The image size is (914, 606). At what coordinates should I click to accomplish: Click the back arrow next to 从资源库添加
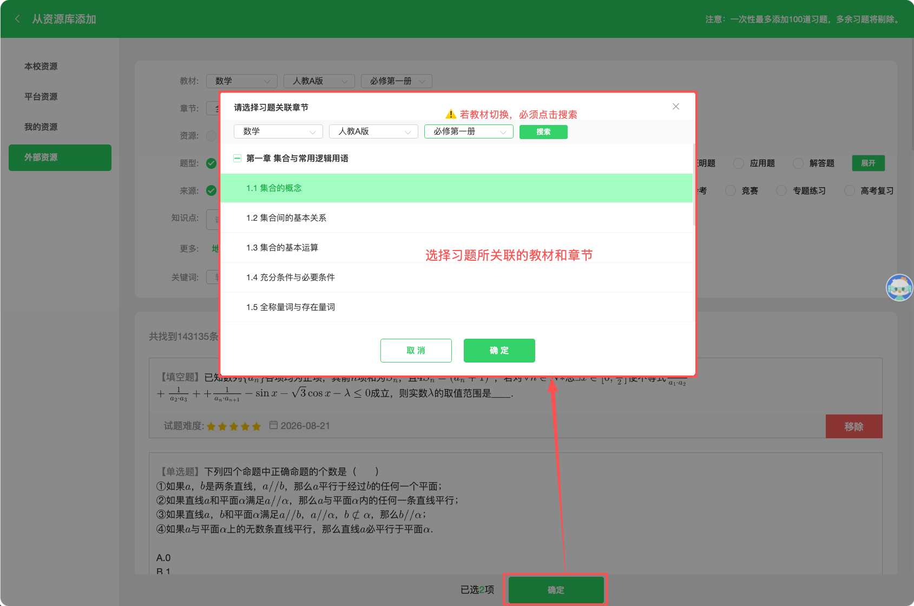coord(17,19)
